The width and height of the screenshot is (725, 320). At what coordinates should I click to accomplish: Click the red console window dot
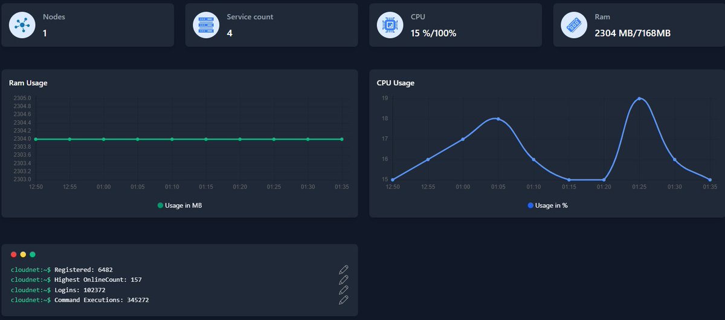pos(14,255)
